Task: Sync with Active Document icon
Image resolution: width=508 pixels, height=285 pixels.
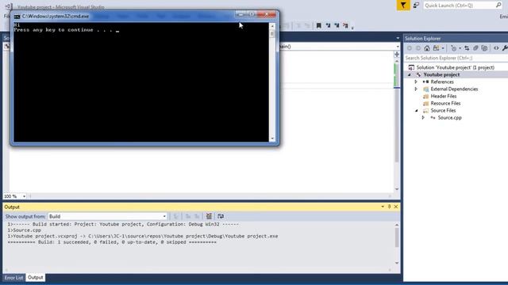Action: coord(467,48)
